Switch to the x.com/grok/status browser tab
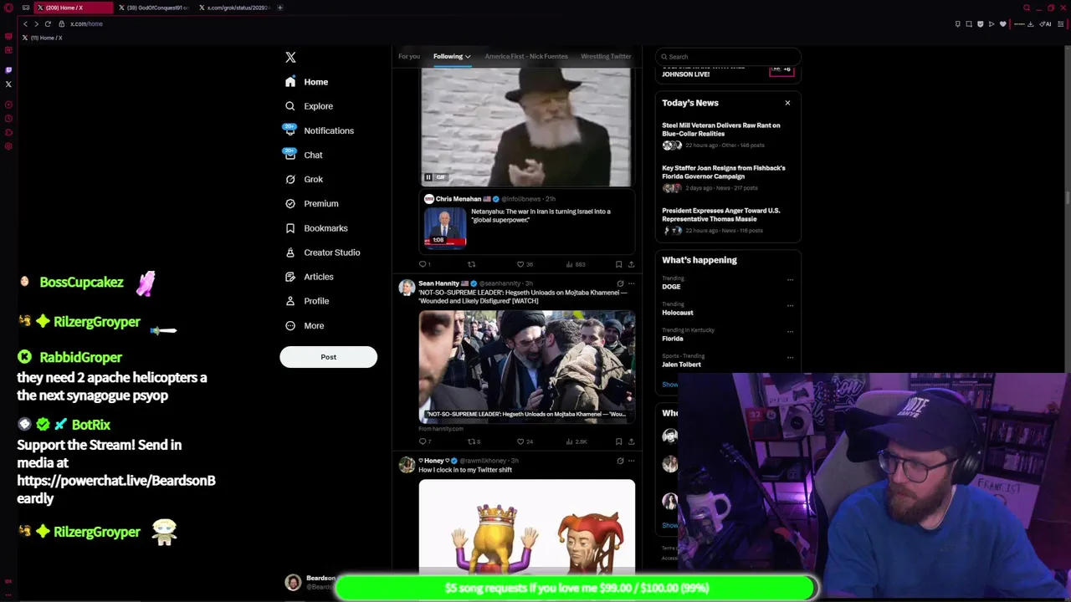This screenshot has width=1071, height=602. pyautogui.click(x=233, y=8)
